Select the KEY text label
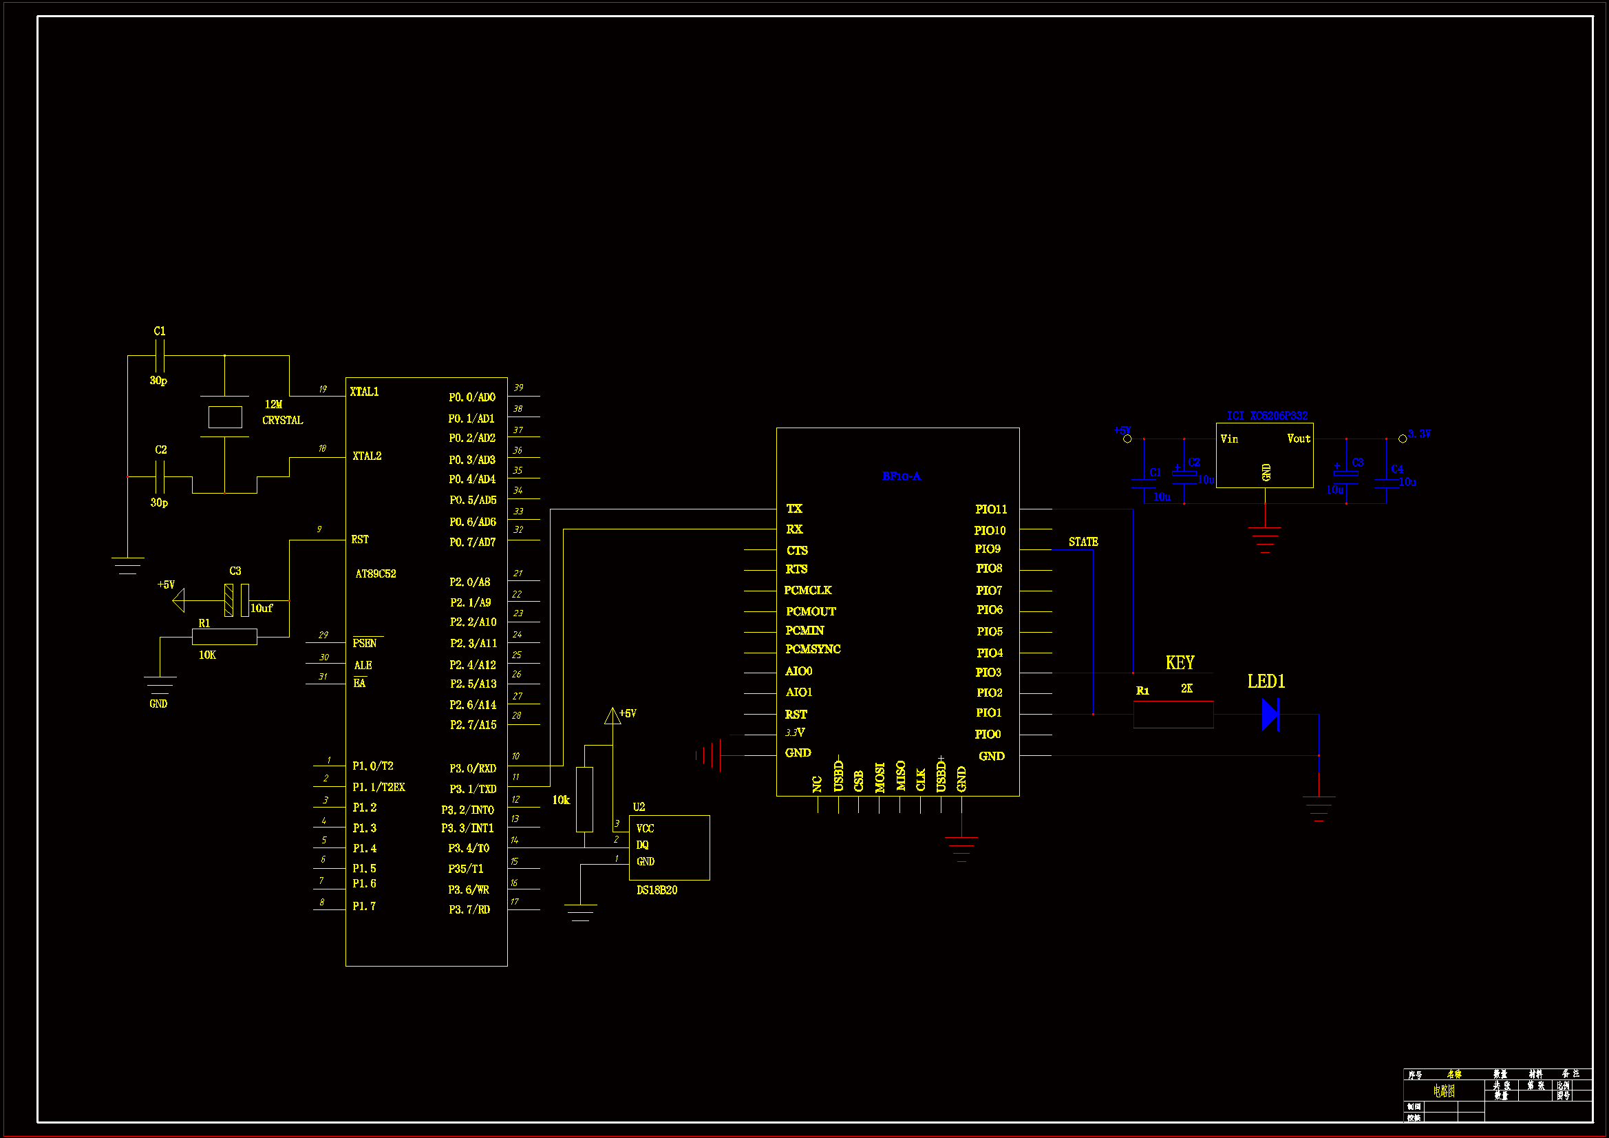Screen dimensions: 1609x1138 pos(1180,662)
